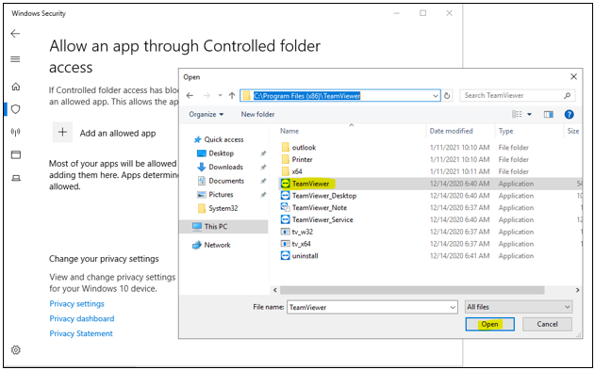
Task: Open the recent locations dropdown arrow
Action: click(220, 96)
